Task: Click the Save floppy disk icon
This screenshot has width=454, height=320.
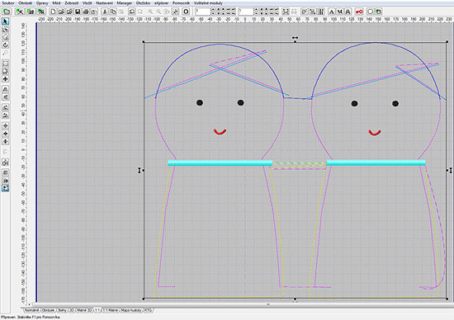Action: (78, 12)
